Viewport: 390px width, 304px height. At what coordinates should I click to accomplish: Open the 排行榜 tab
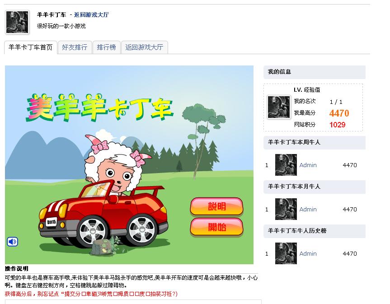point(107,47)
